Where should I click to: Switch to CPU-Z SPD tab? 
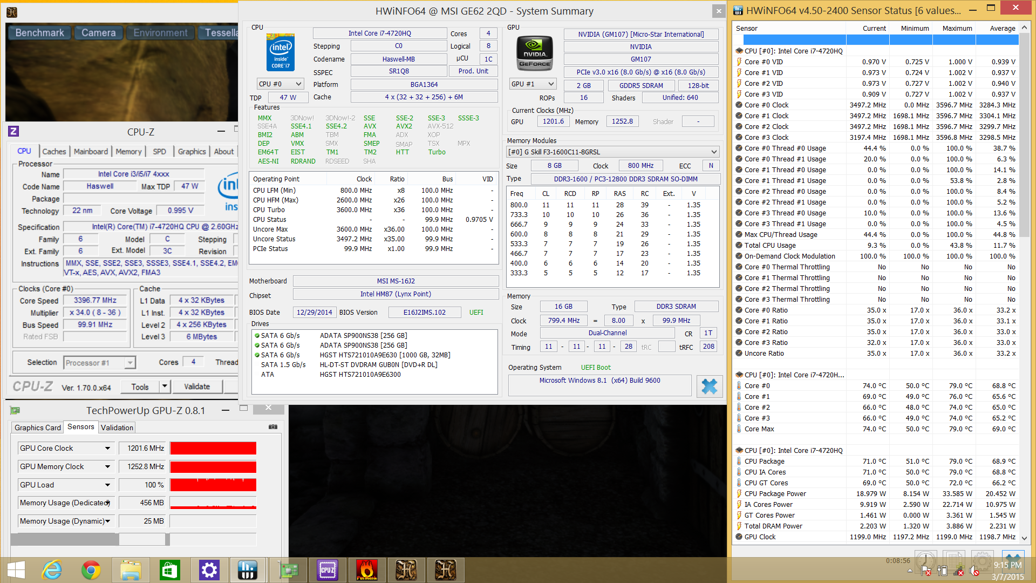159,152
